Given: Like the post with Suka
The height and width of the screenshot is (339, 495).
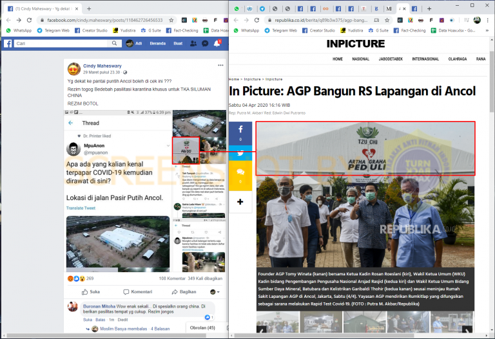Looking at the screenshot, I should tap(91, 292).
